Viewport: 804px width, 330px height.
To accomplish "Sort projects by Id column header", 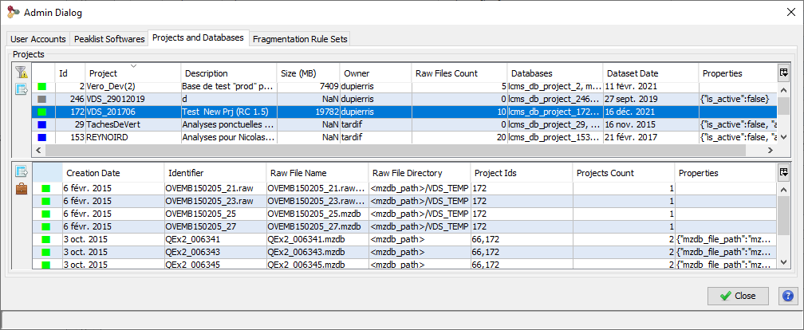I will [x=69, y=73].
